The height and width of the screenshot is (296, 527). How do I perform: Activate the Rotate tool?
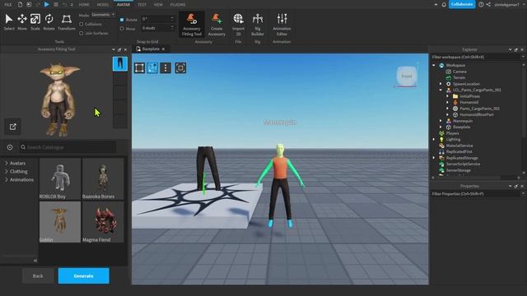[49, 22]
